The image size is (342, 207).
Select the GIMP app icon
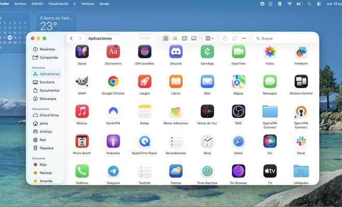click(x=82, y=81)
